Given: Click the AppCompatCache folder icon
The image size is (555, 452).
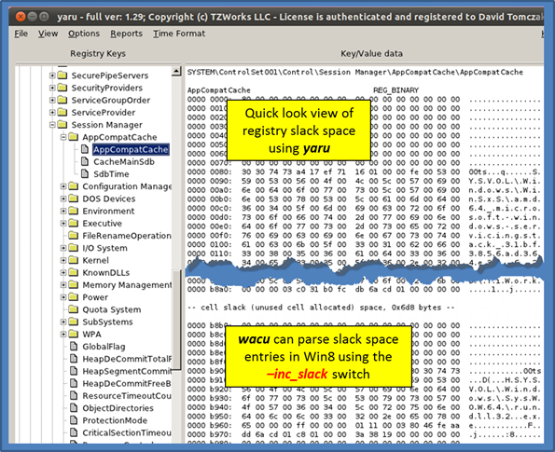Looking at the screenshot, I should pos(74,136).
